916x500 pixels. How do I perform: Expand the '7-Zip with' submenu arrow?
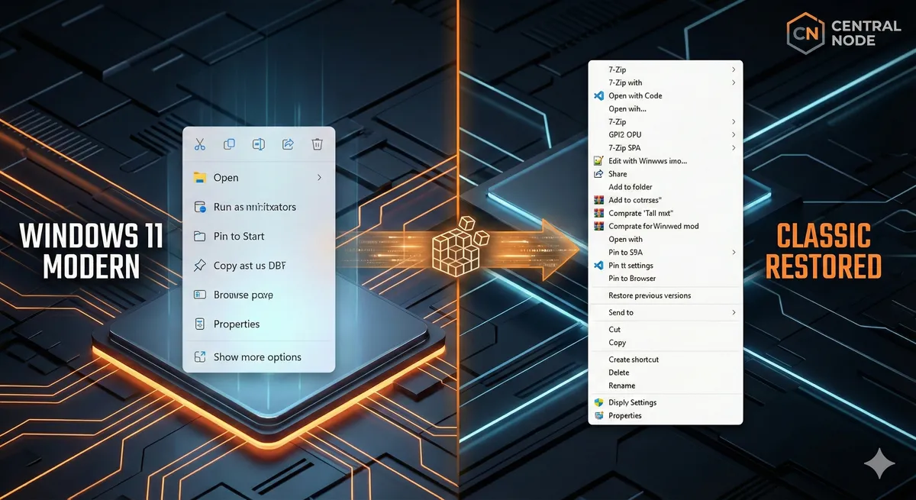[734, 82]
